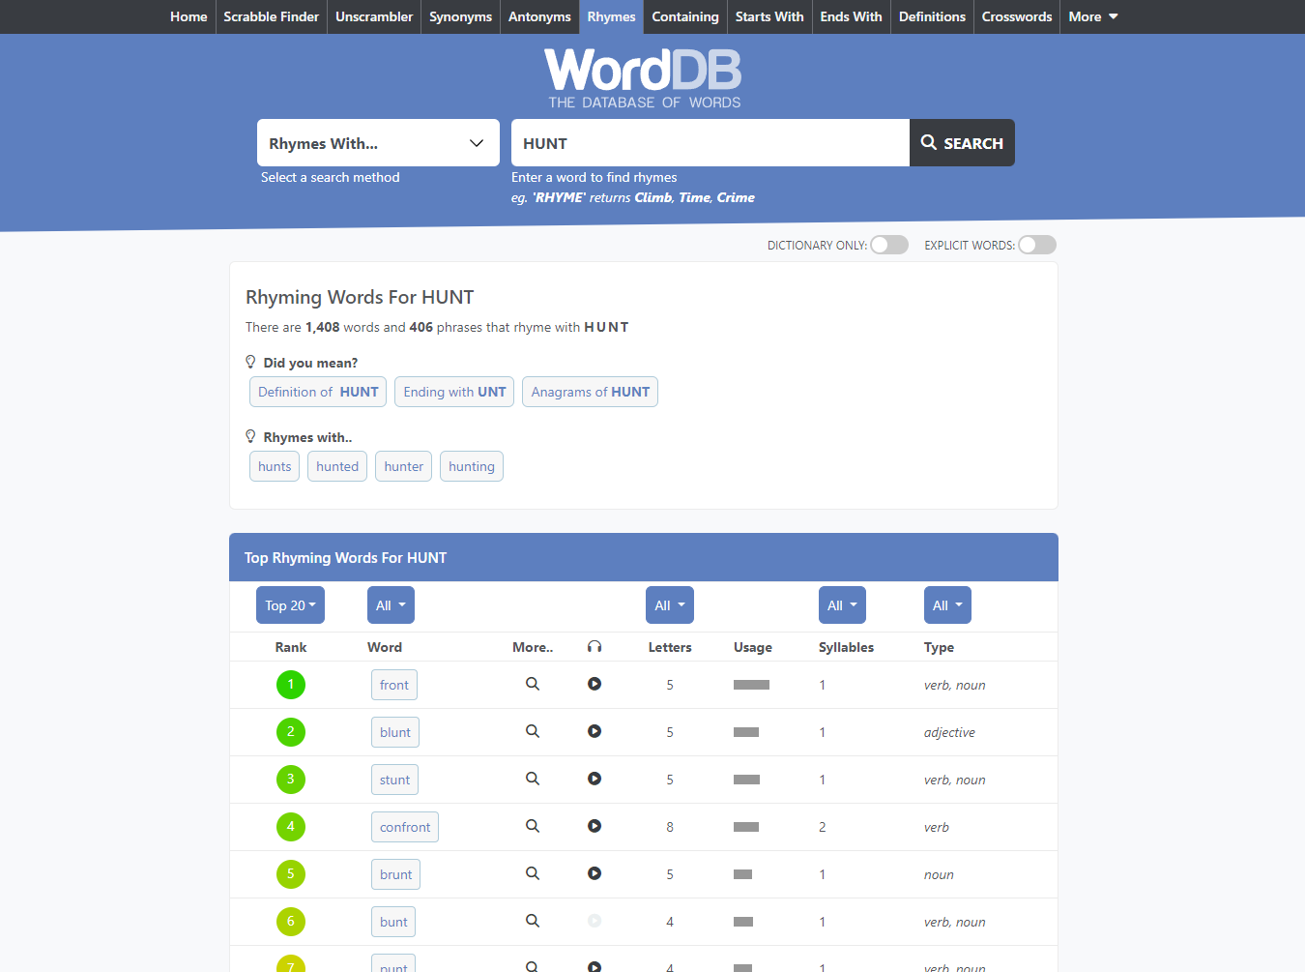Click the word stunt in results
Screen dimensions: 1305x972
[394, 780]
